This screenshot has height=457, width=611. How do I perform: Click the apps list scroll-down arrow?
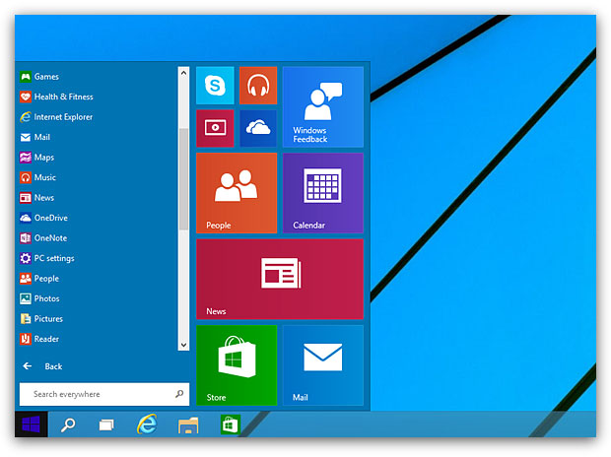click(x=183, y=345)
